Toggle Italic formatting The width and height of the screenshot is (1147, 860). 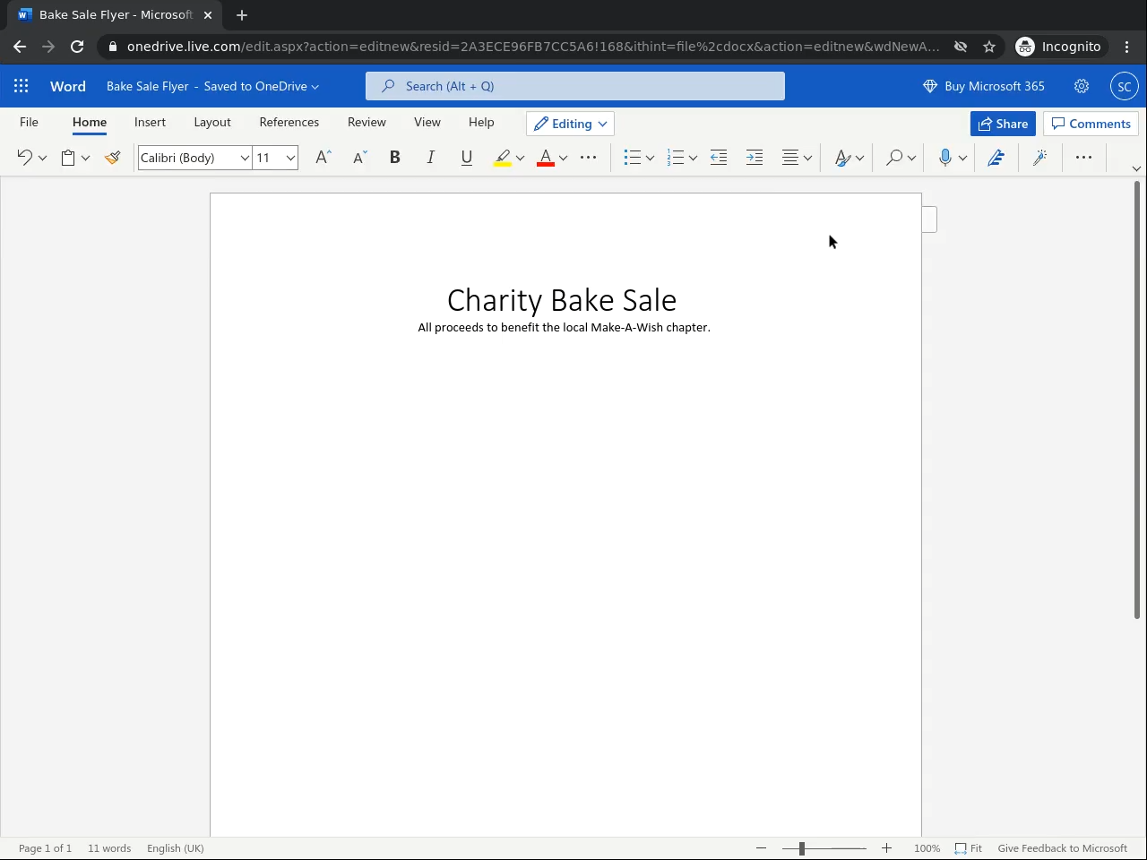tap(431, 158)
